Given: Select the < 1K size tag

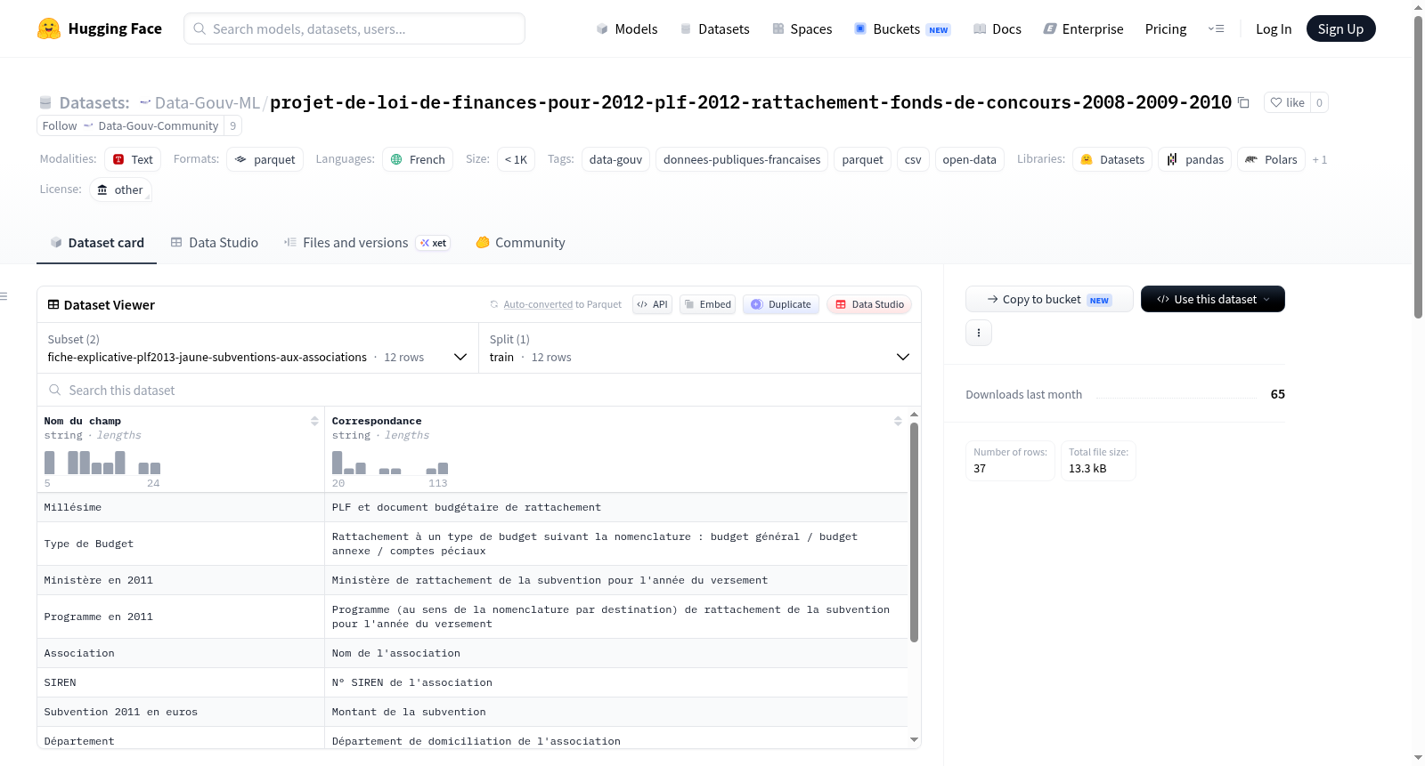Looking at the screenshot, I should 516,159.
